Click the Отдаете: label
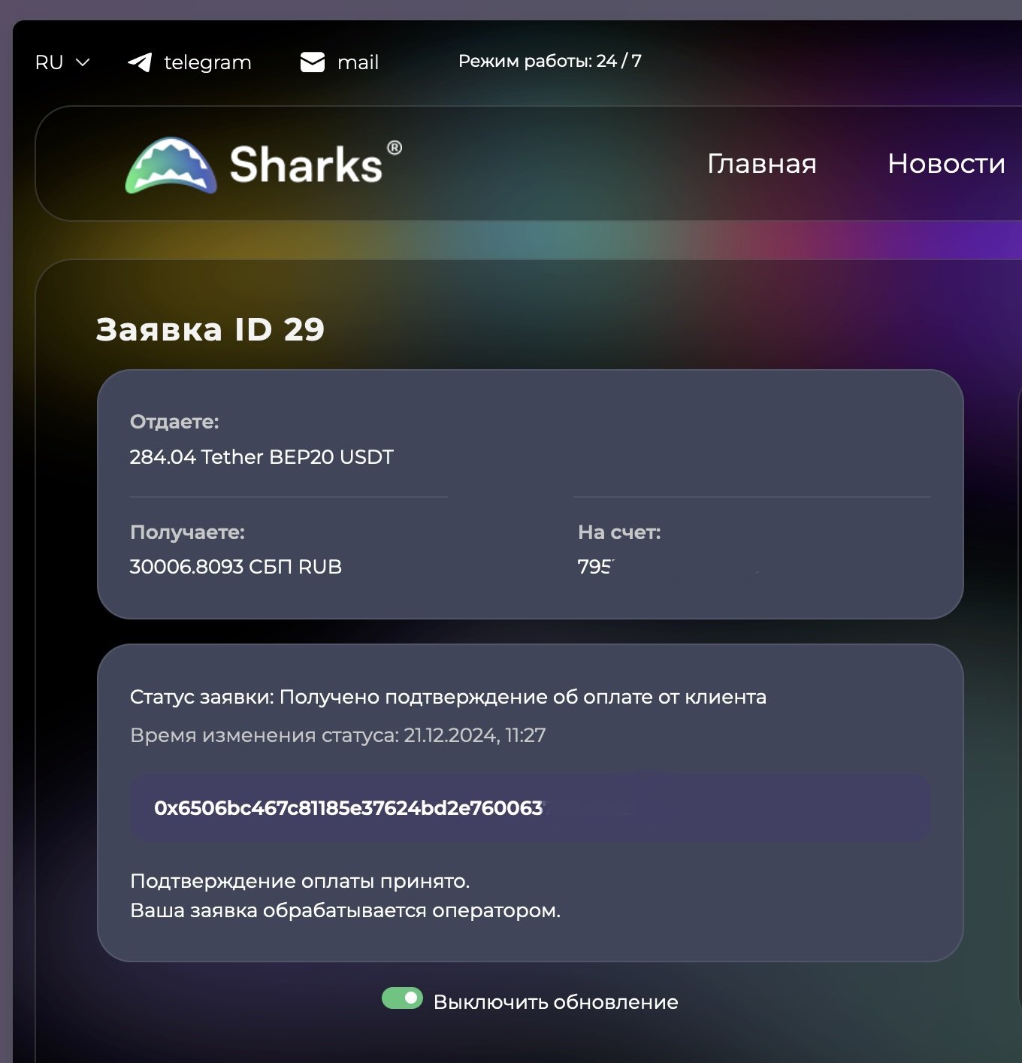 pos(174,422)
